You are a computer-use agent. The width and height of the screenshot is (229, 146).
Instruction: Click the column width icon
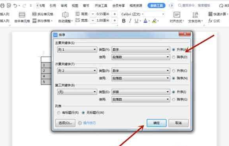78,20
